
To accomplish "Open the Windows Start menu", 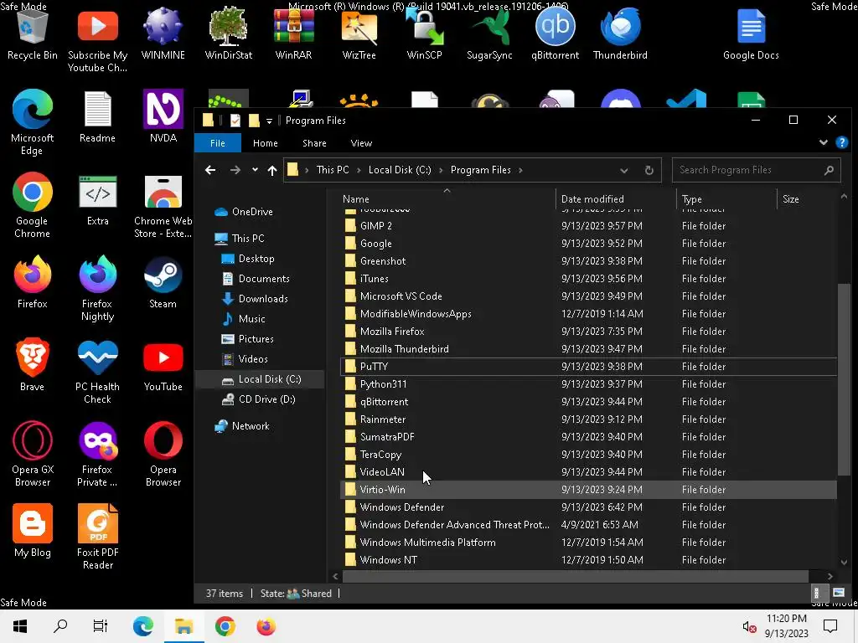I will pyautogui.click(x=20, y=626).
